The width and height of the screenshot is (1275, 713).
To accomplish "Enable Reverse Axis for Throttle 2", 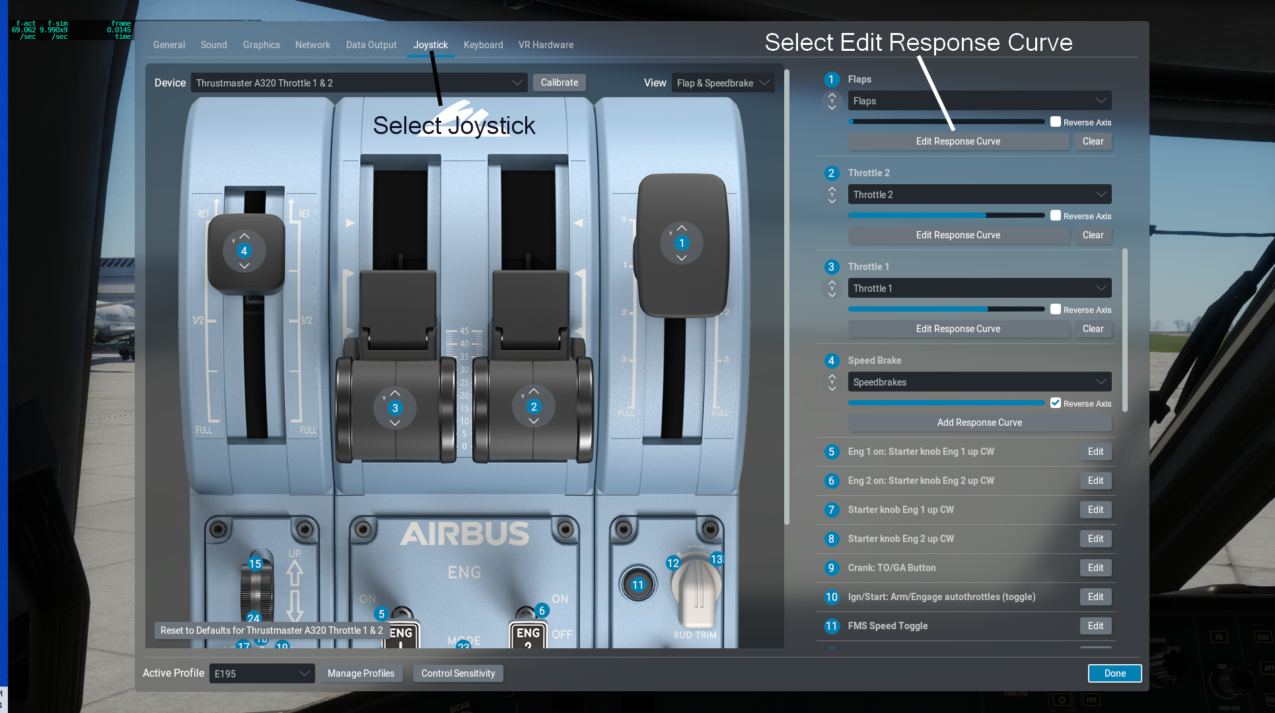I will pyautogui.click(x=1056, y=215).
